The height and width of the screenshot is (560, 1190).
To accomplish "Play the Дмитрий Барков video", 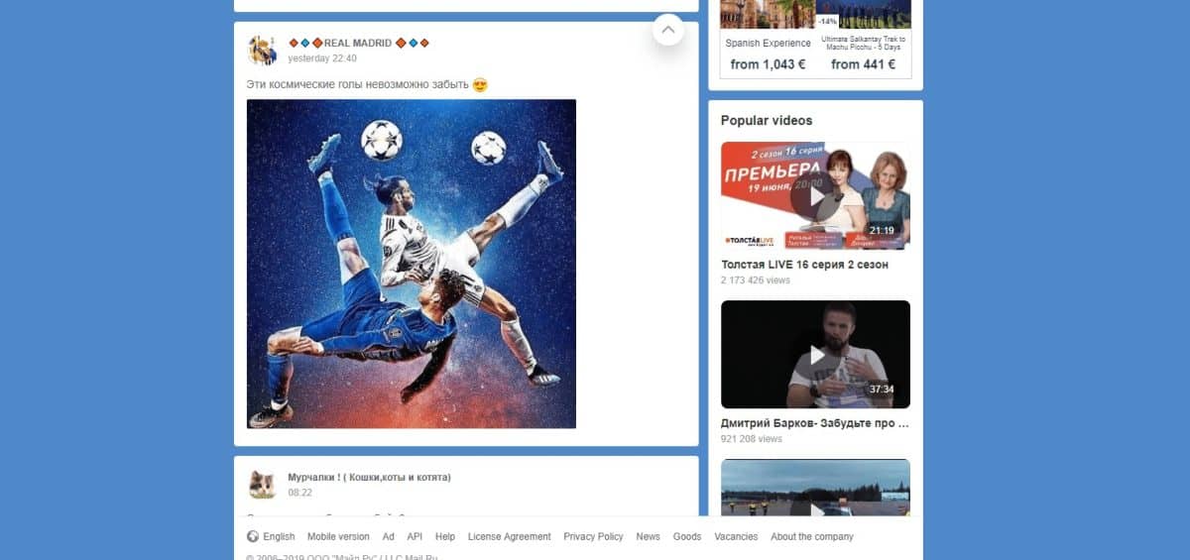I will [815, 355].
